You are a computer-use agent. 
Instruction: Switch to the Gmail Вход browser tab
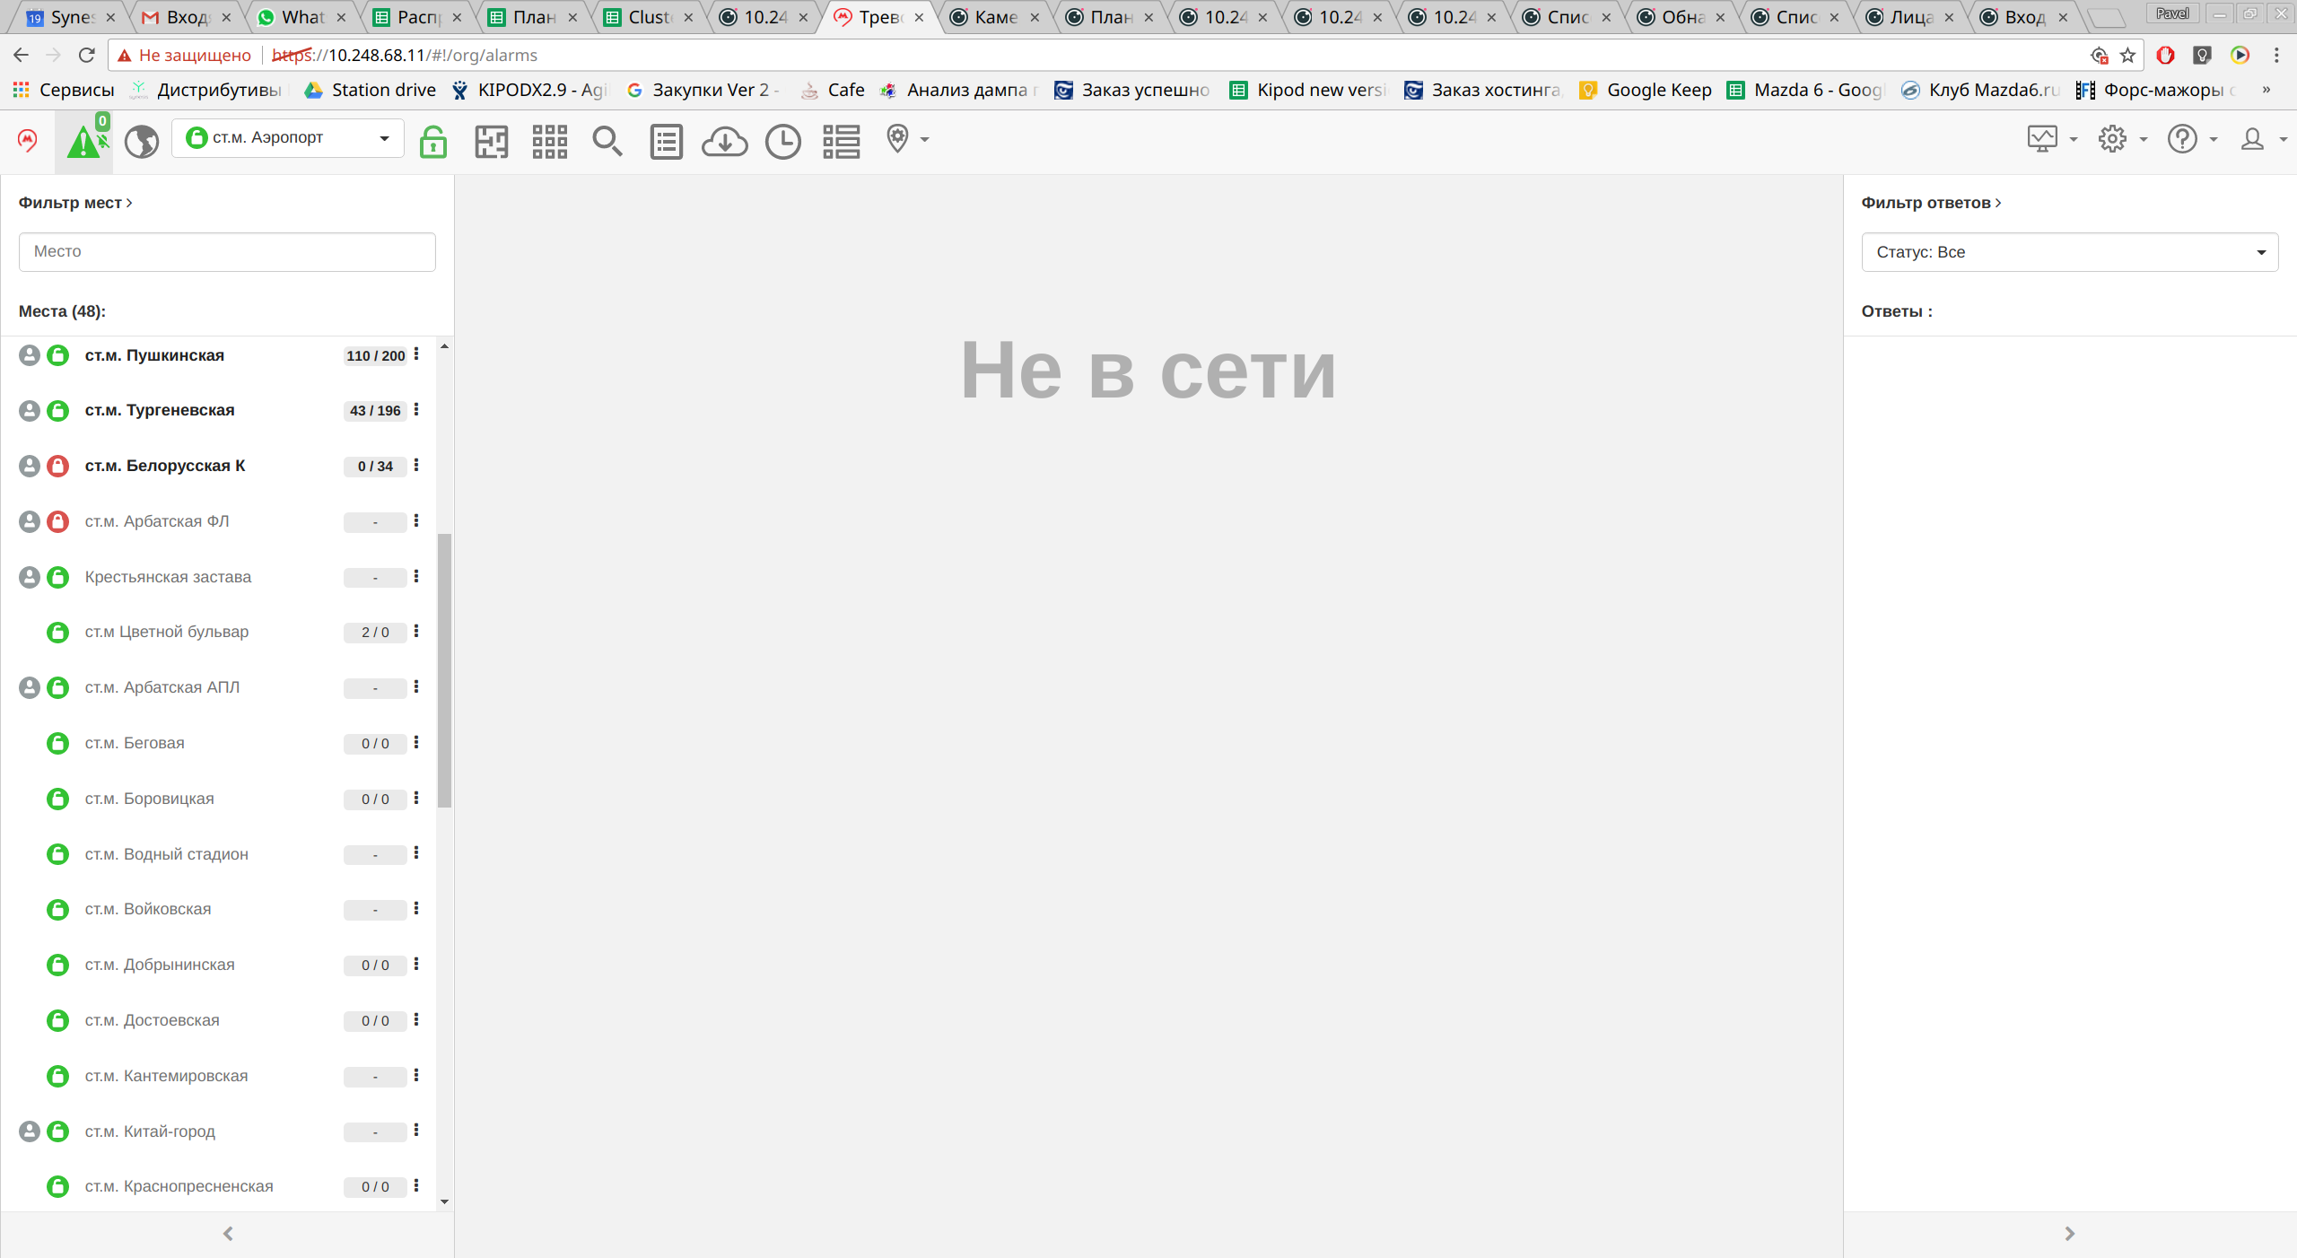[x=186, y=17]
